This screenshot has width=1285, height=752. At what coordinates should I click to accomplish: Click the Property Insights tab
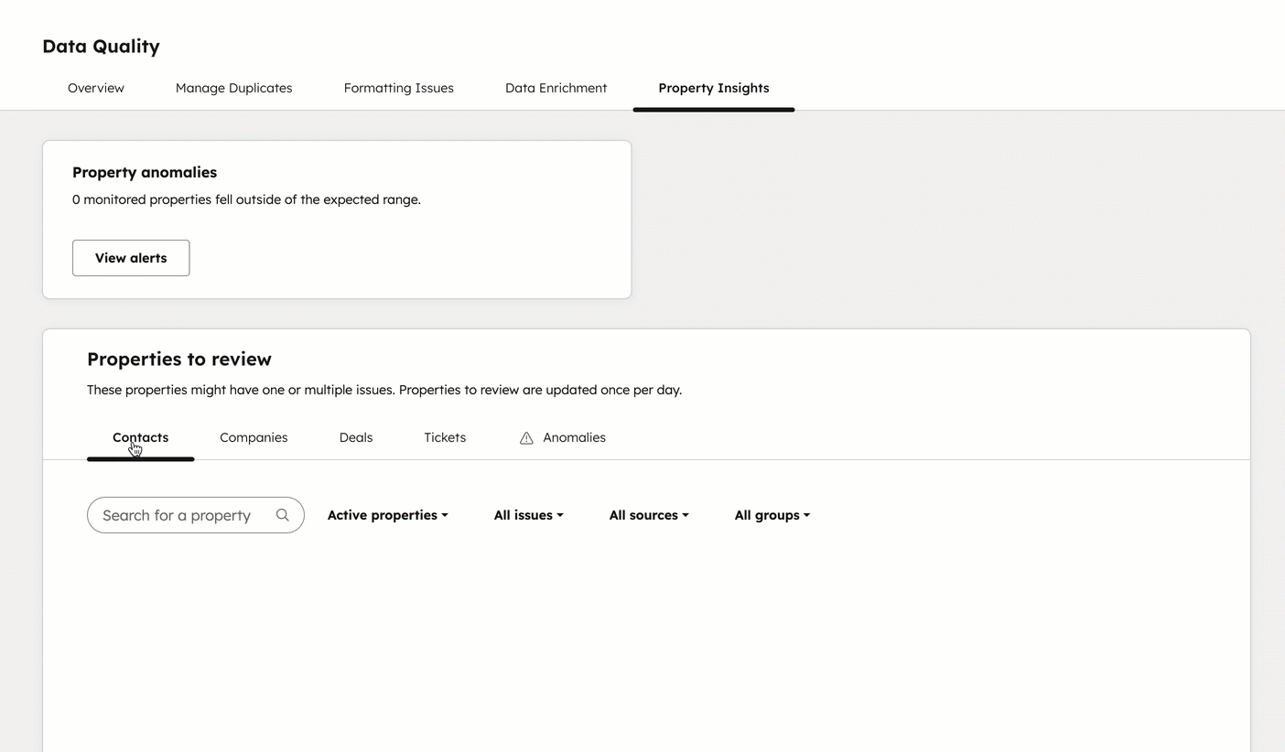(x=713, y=88)
